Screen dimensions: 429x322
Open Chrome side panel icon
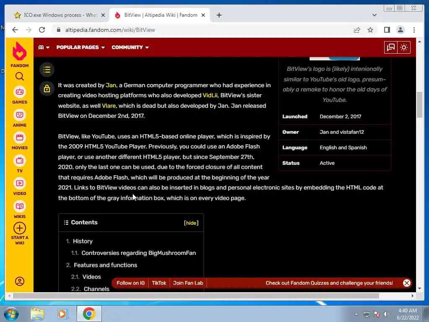387,30
